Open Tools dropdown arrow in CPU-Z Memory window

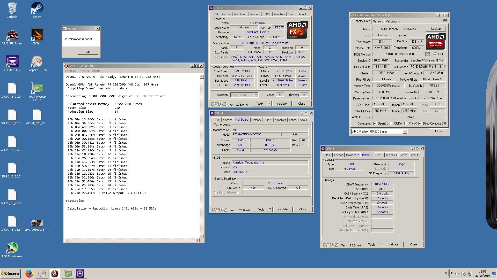[x=381, y=244]
